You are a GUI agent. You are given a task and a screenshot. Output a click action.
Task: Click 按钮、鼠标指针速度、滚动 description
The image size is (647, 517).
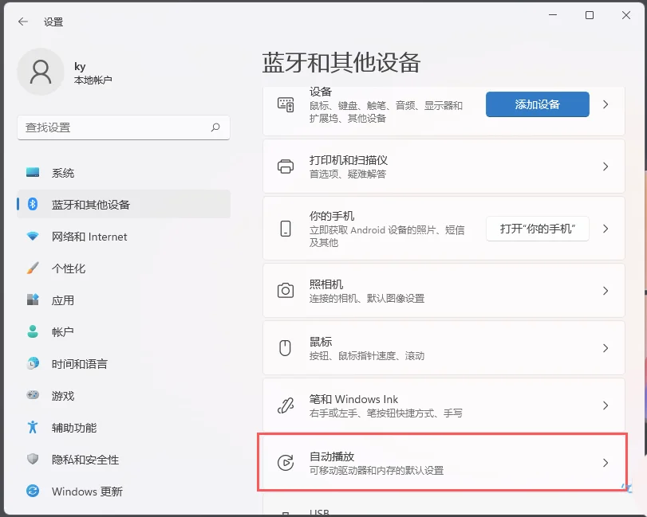click(367, 355)
